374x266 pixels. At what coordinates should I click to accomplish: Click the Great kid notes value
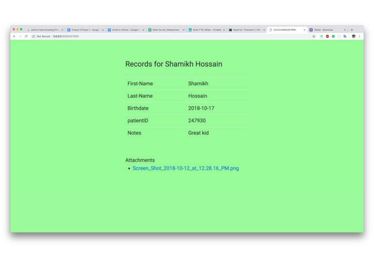pos(198,133)
